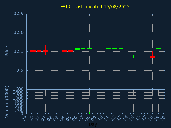
Task: Click the 'Day' x-axis title
Action: coord(93,125)
